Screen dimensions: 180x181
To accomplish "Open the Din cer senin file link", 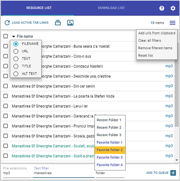I will pos(53,86).
